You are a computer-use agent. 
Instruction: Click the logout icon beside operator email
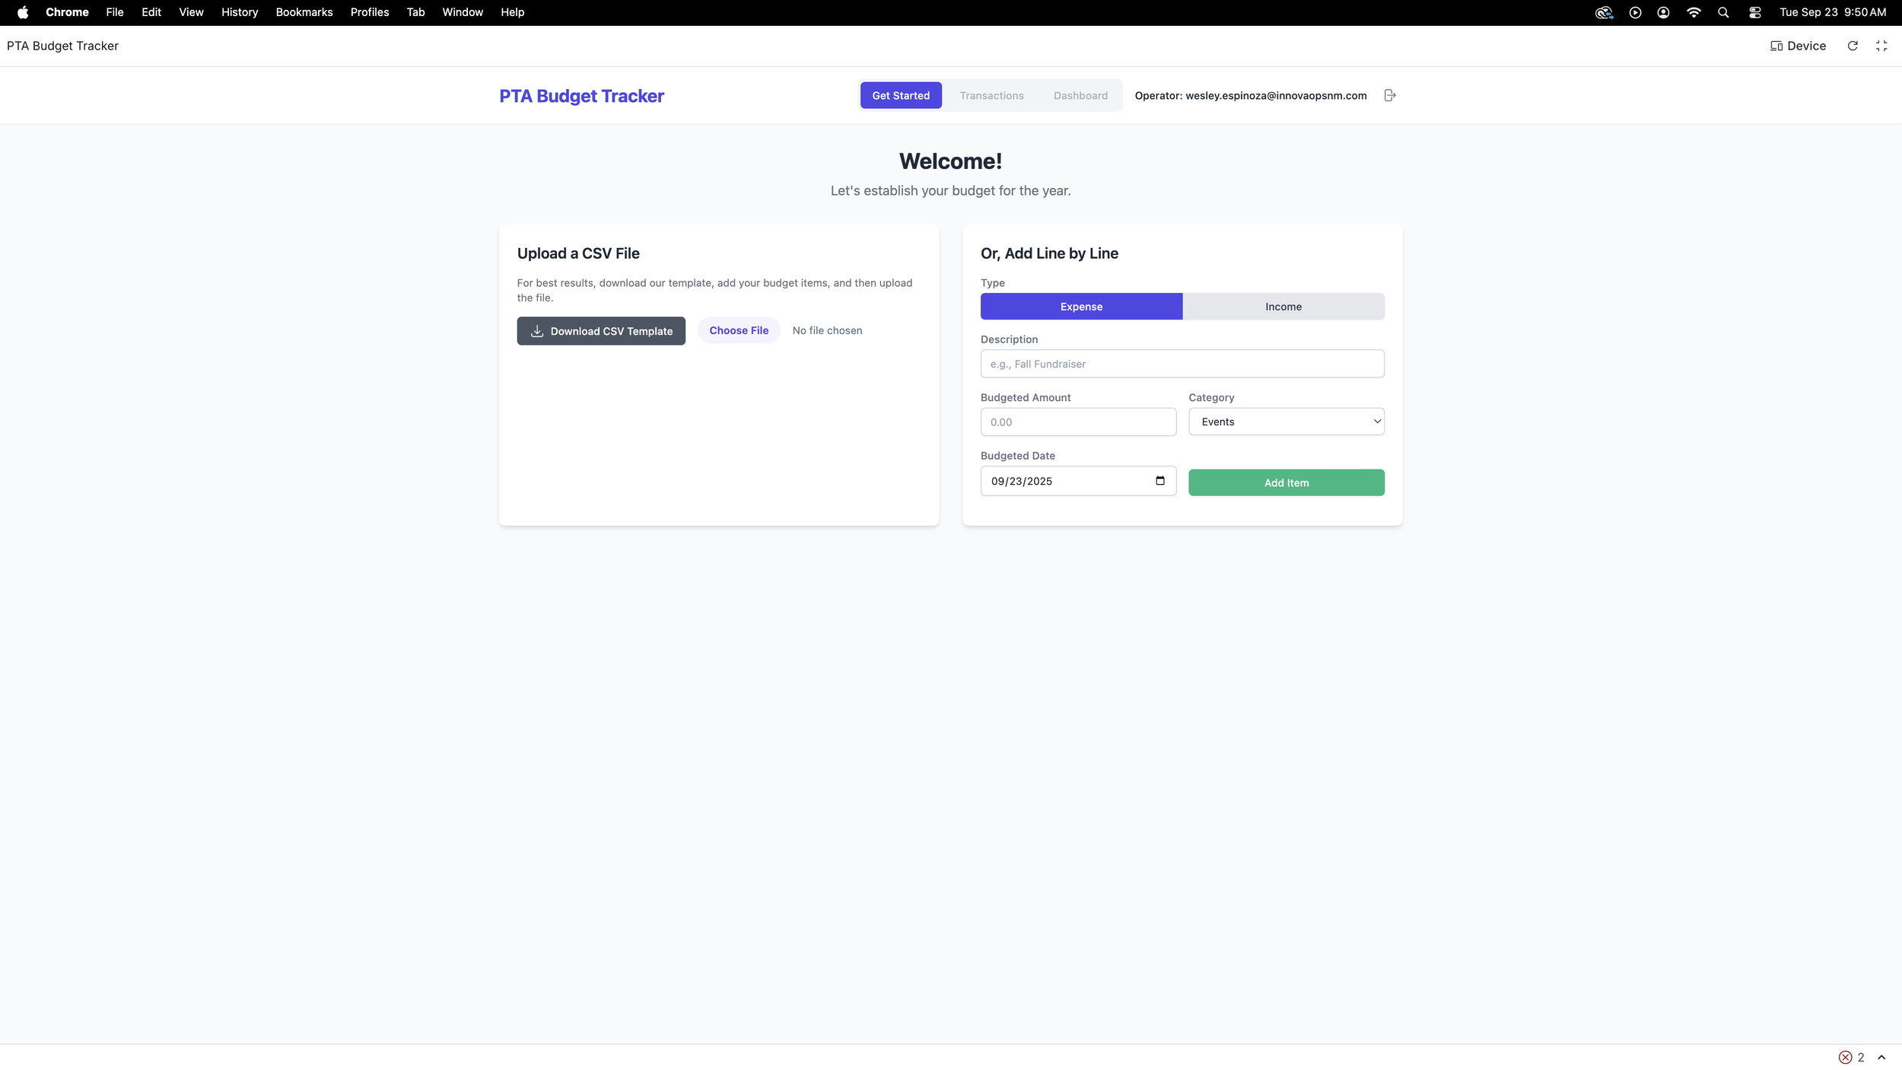[x=1389, y=95]
